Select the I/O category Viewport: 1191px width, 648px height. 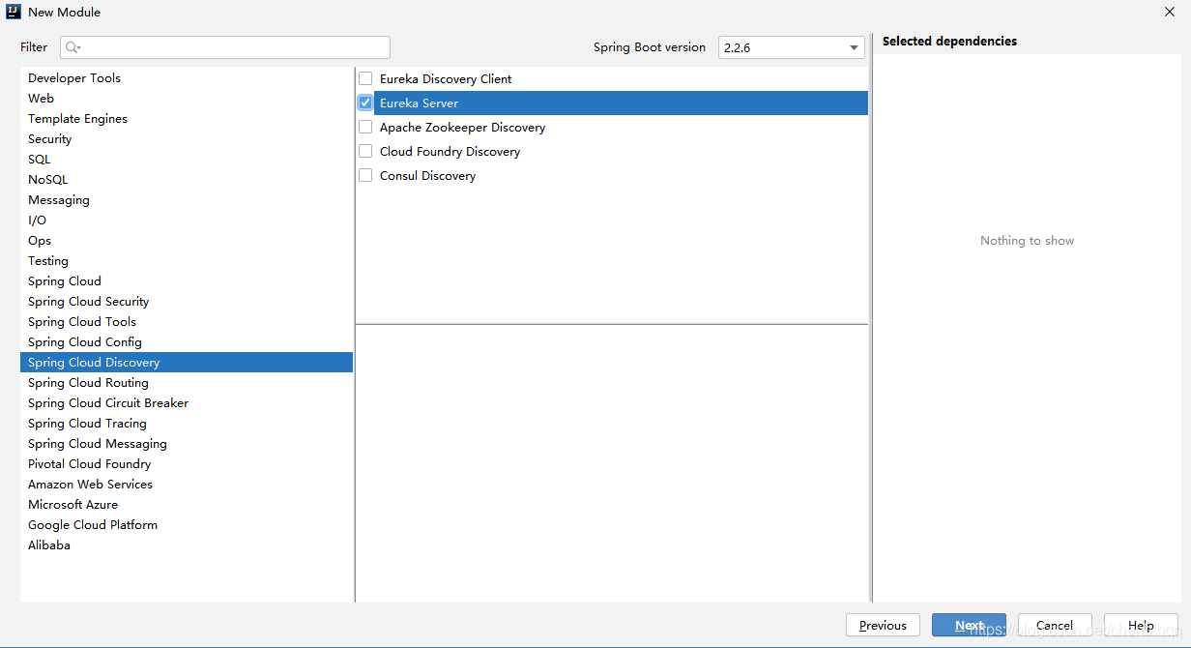coord(187,221)
